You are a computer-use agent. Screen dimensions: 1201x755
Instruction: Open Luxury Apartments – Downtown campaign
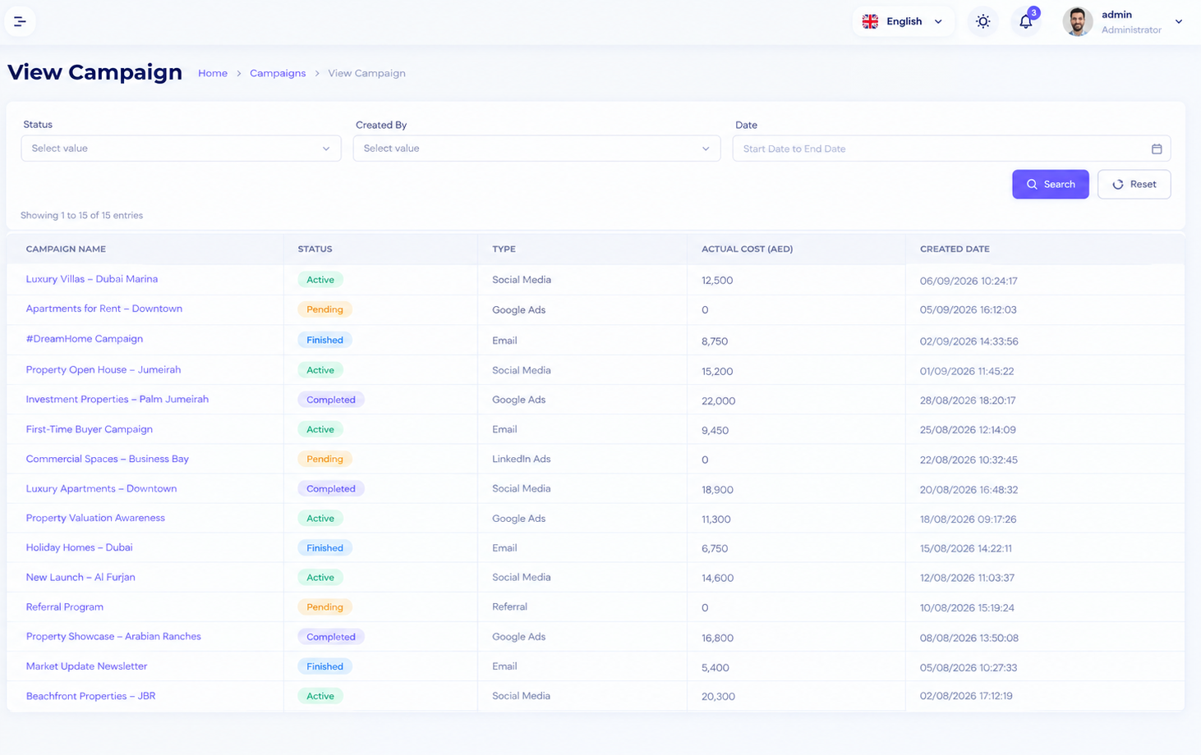[x=101, y=488]
